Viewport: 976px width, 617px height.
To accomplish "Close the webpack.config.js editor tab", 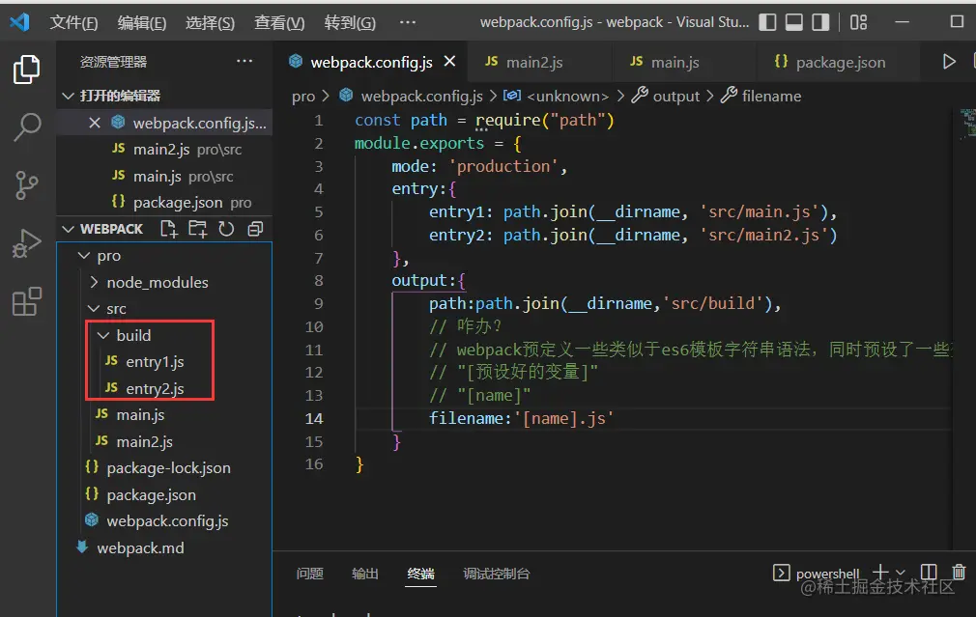I will coord(449,61).
